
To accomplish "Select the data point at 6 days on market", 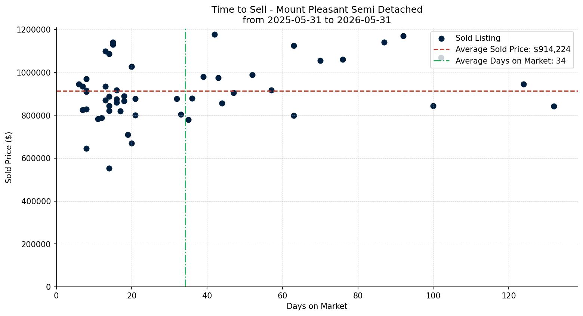I will coord(79,84).
